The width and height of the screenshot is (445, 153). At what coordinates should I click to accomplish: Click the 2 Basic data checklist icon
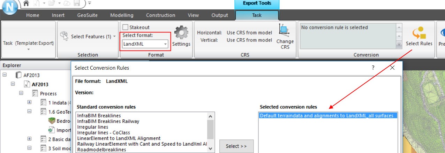click(43, 139)
